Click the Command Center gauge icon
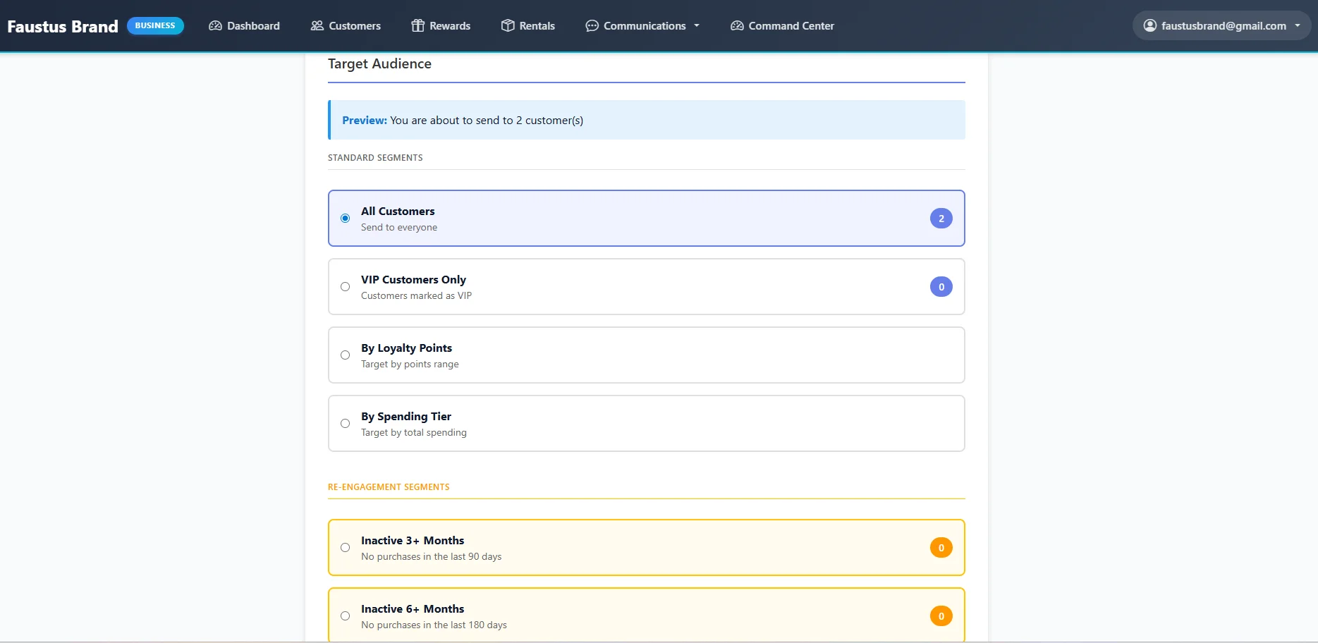This screenshot has height=643, width=1318. [737, 26]
